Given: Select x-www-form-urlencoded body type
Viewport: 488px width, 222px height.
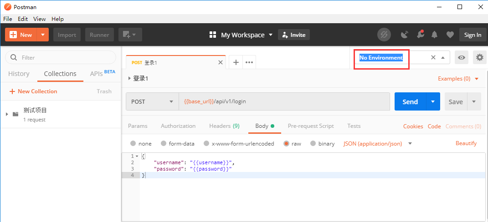Looking at the screenshot, I should [206, 143].
